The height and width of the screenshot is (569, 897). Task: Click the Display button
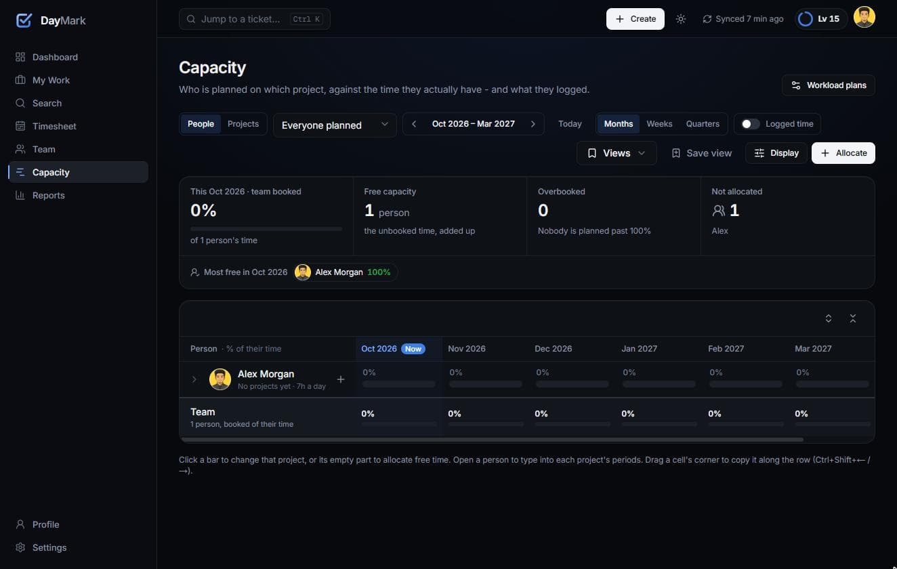pyautogui.click(x=776, y=153)
